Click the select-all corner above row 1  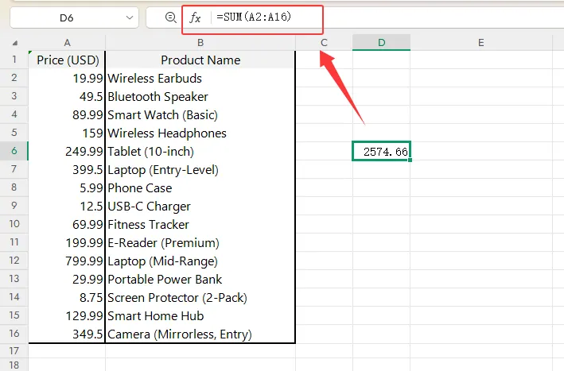tap(14, 42)
